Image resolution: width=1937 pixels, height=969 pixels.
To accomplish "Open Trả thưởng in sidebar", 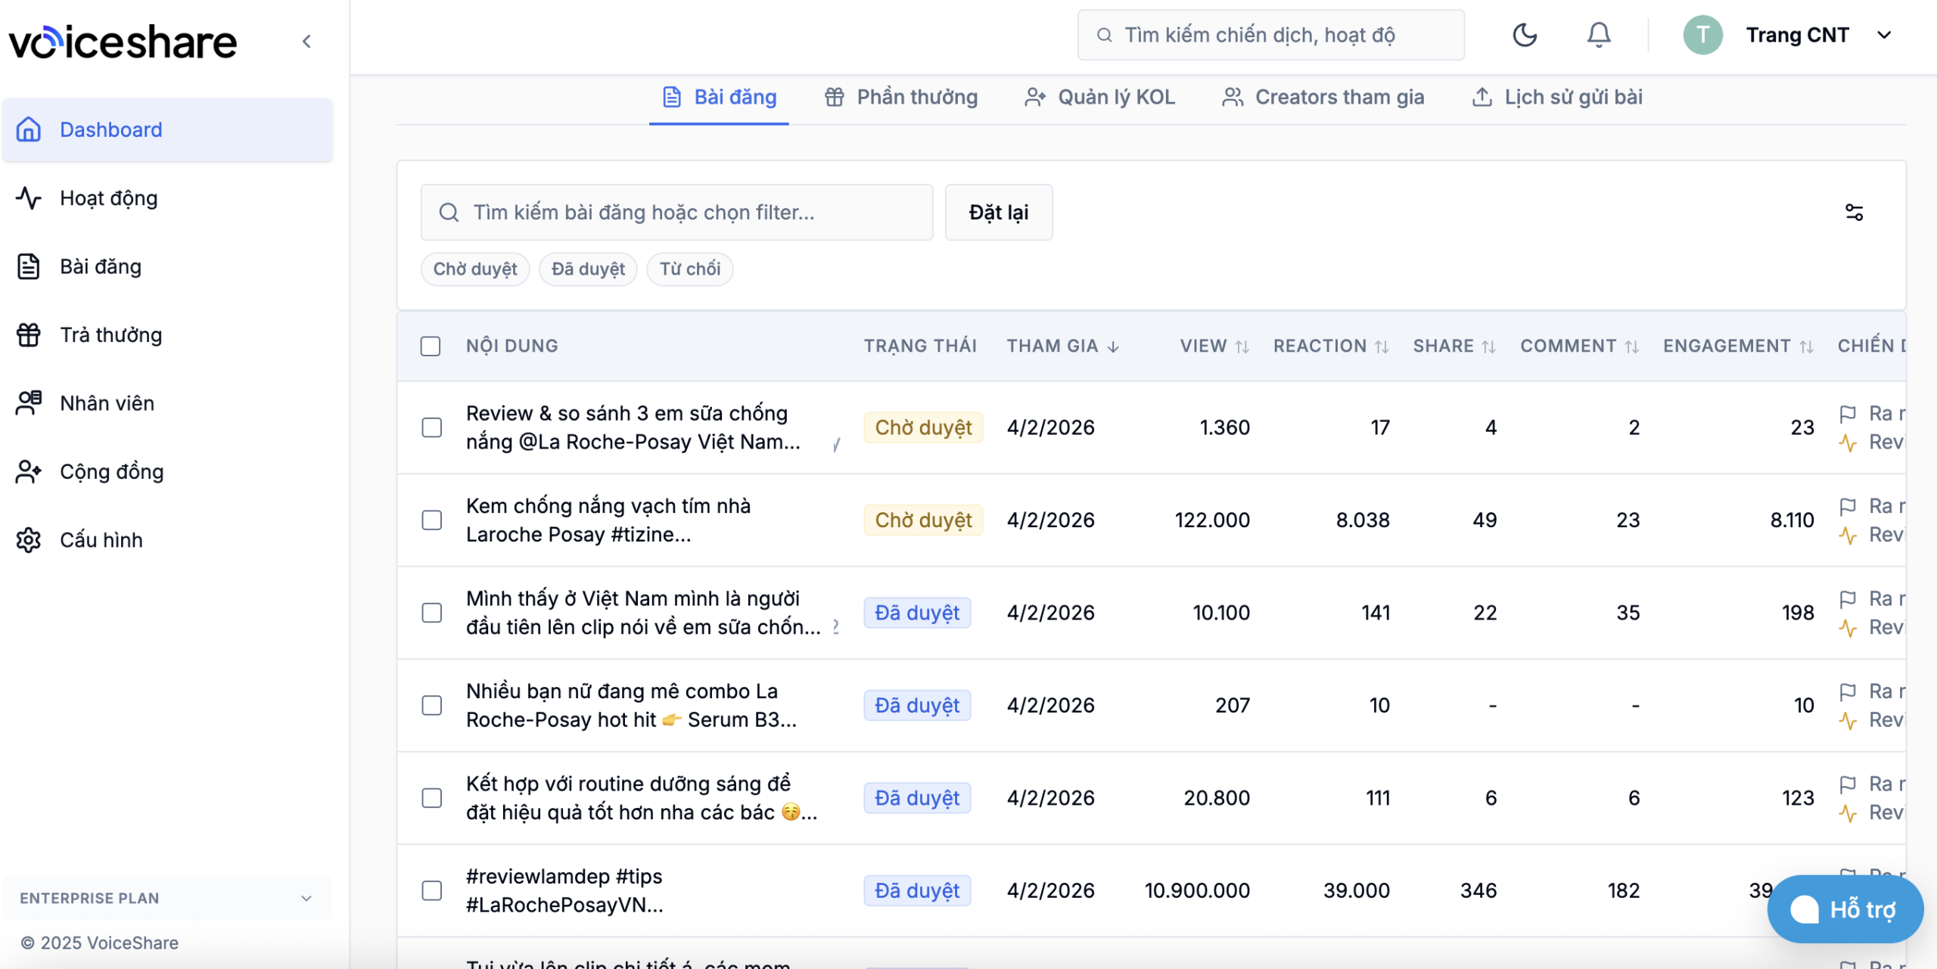I will pyautogui.click(x=167, y=334).
